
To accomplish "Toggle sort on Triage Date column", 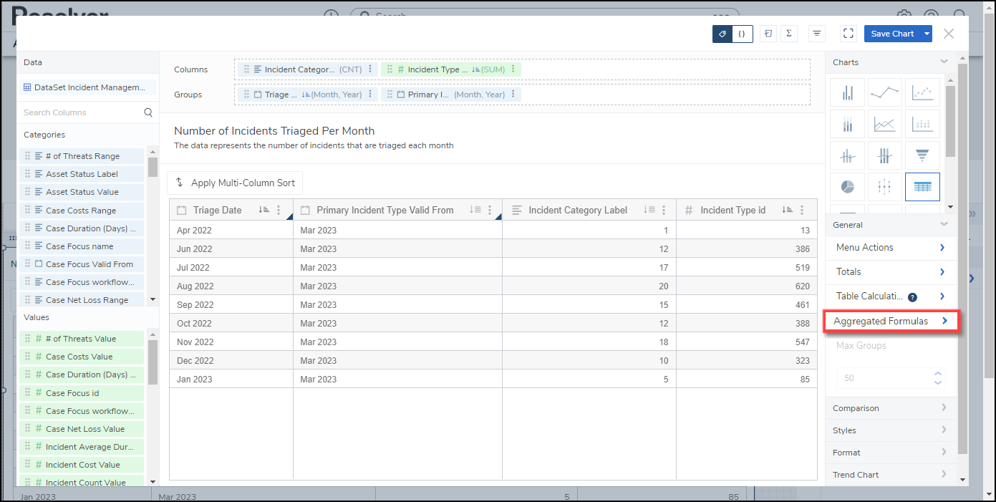I will coord(263,210).
